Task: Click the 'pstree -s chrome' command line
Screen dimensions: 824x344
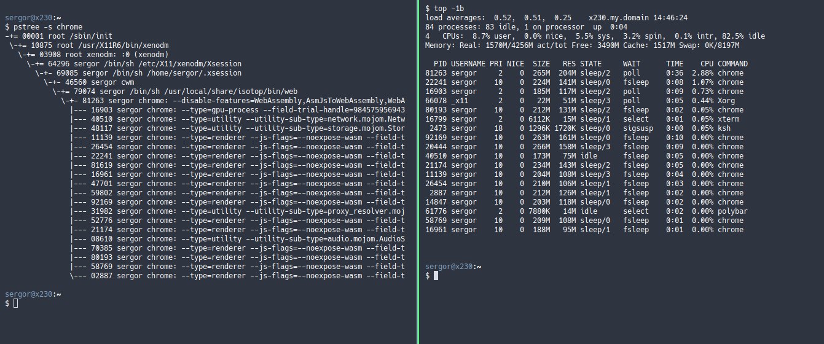Action: coord(44,27)
